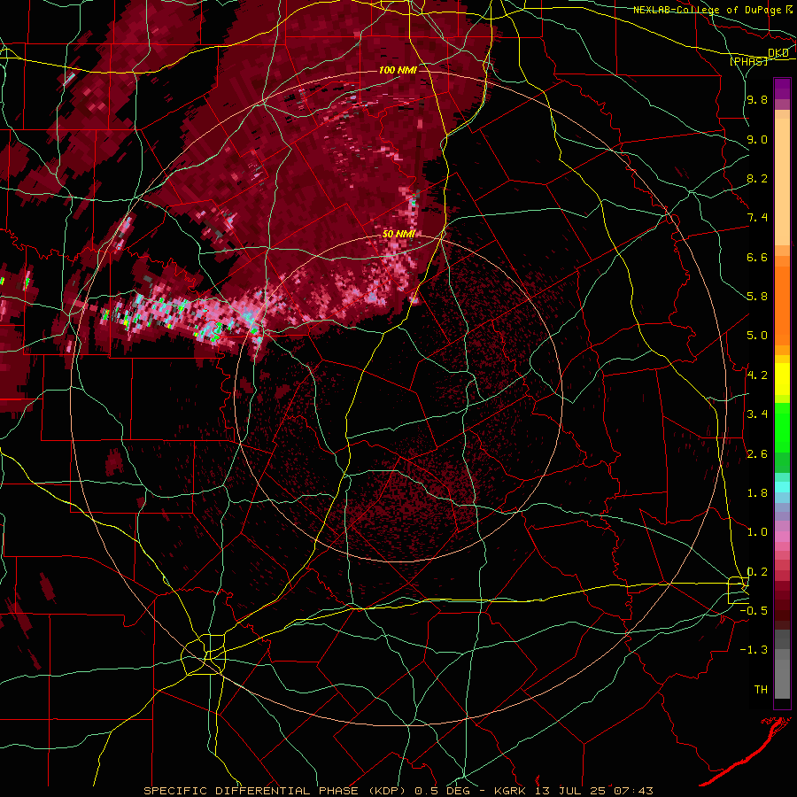797x797 pixels.
Task: Click the 1.0 value on the scale
Action: [x=757, y=532]
